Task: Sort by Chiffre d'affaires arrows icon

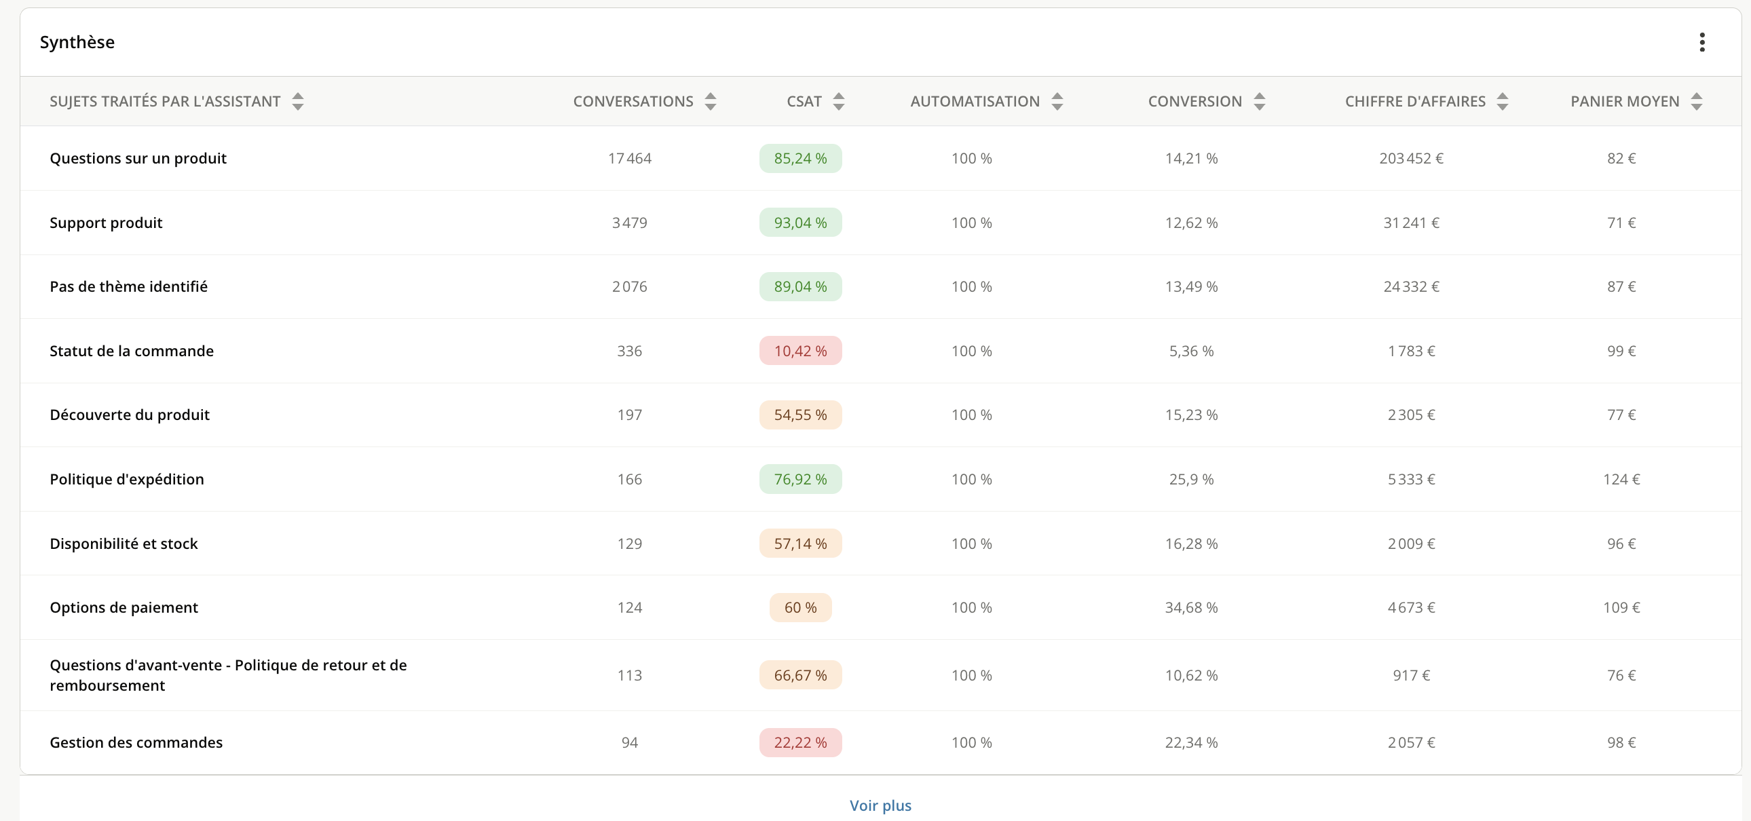Action: click(x=1502, y=101)
